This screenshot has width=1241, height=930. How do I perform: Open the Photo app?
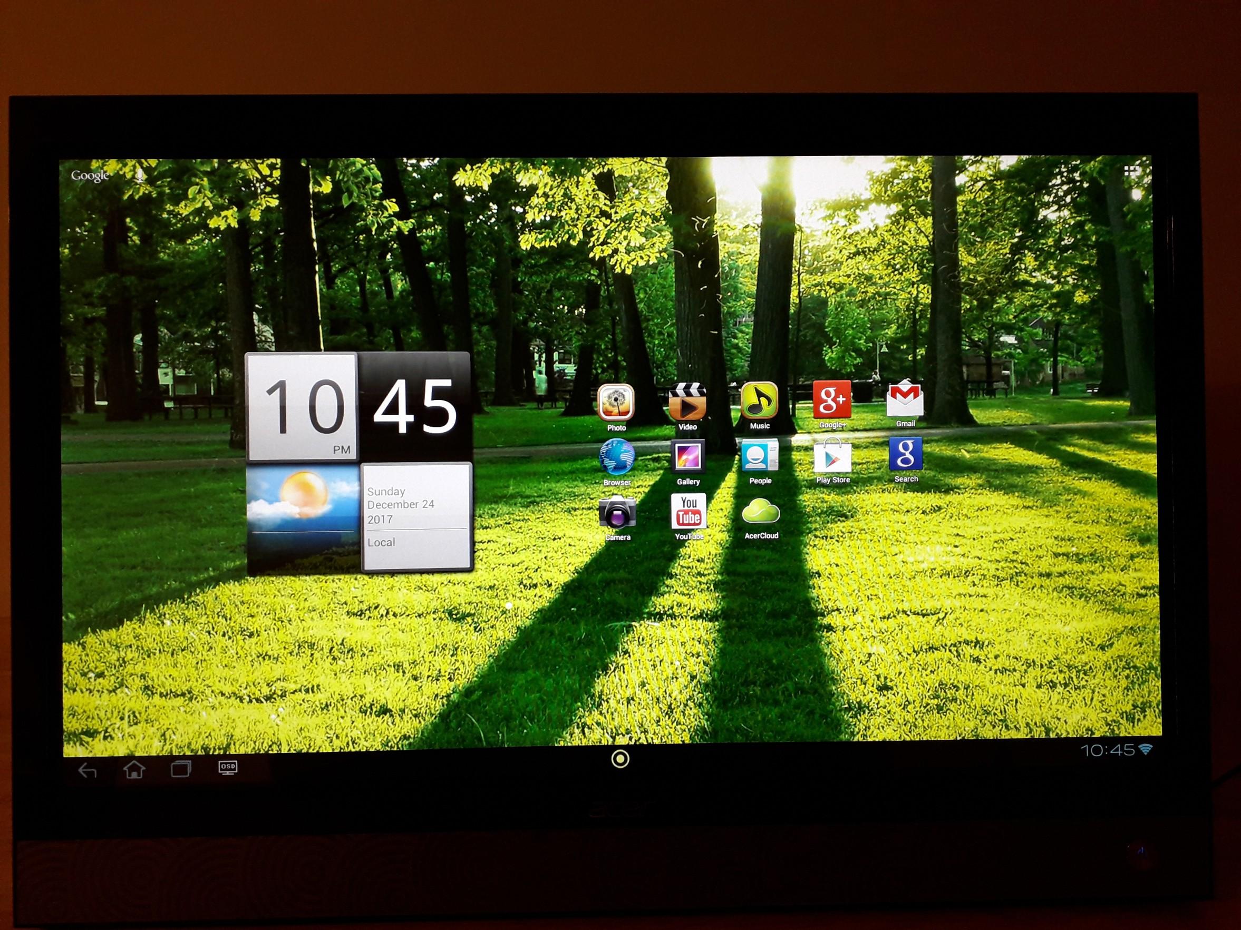coord(618,403)
